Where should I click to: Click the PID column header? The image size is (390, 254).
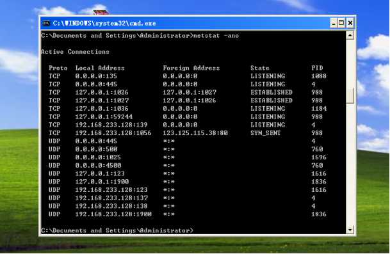click(317, 68)
